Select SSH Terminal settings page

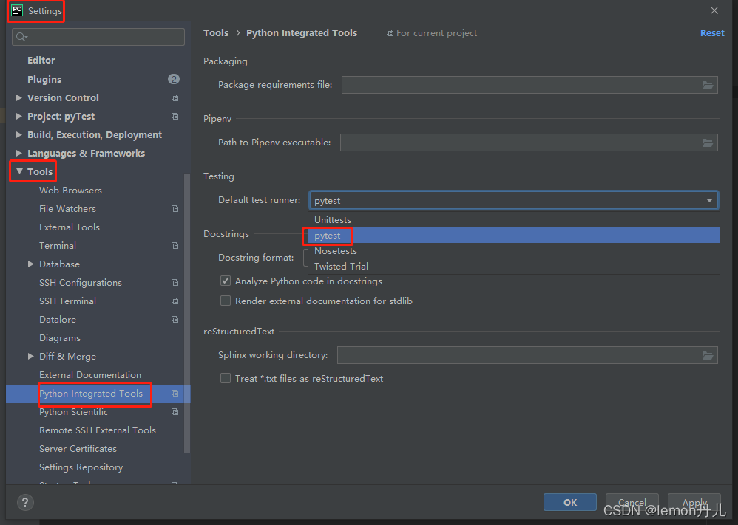pos(67,301)
